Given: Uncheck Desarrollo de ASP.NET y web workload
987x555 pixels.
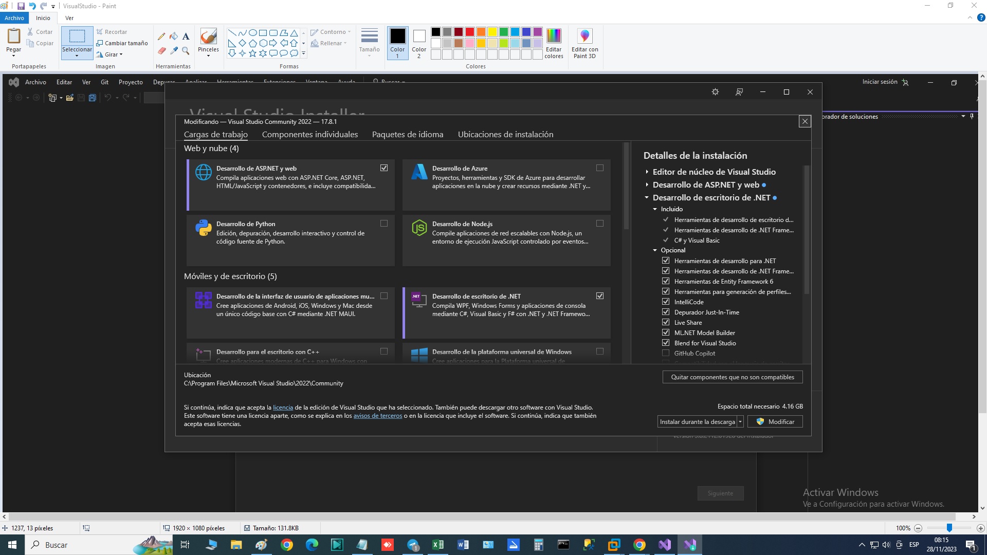Looking at the screenshot, I should pos(384,168).
